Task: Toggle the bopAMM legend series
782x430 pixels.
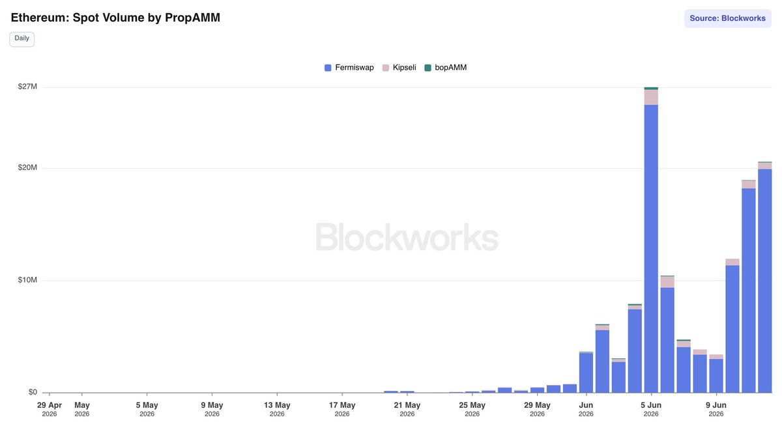Action: [446, 68]
